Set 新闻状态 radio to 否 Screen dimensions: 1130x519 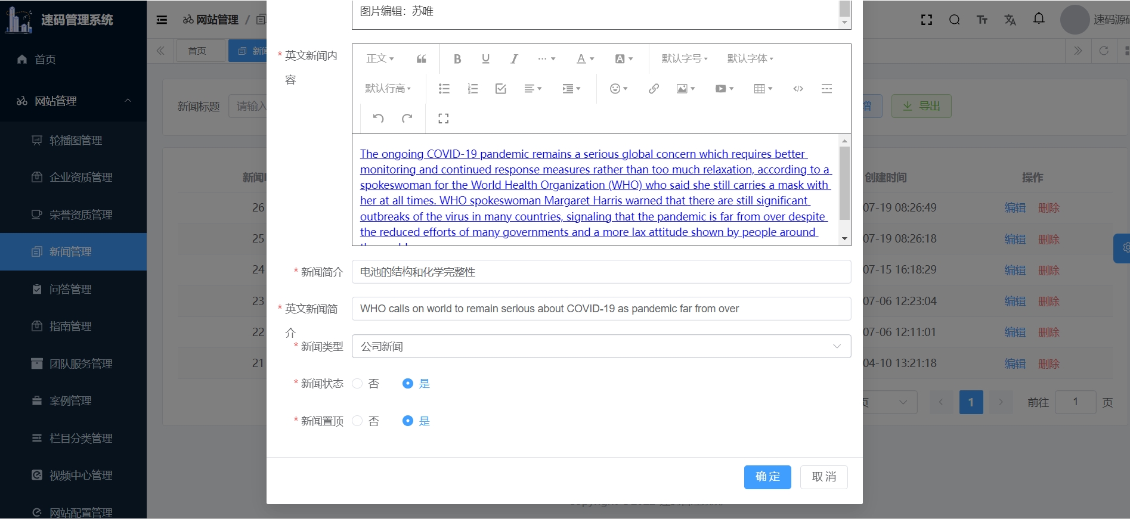(x=358, y=384)
